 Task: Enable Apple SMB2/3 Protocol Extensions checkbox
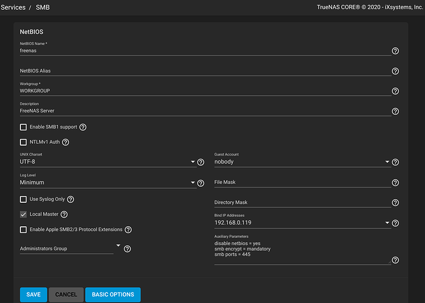pyautogui.click(x=23, y=230)
